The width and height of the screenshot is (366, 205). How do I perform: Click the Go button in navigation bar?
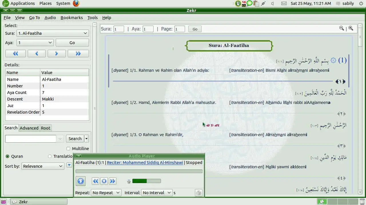pos(195,29)
